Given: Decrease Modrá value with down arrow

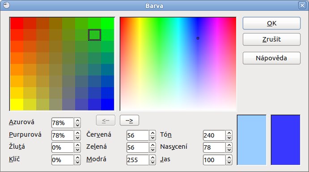Looking at the screenshot, I should 152,162.
